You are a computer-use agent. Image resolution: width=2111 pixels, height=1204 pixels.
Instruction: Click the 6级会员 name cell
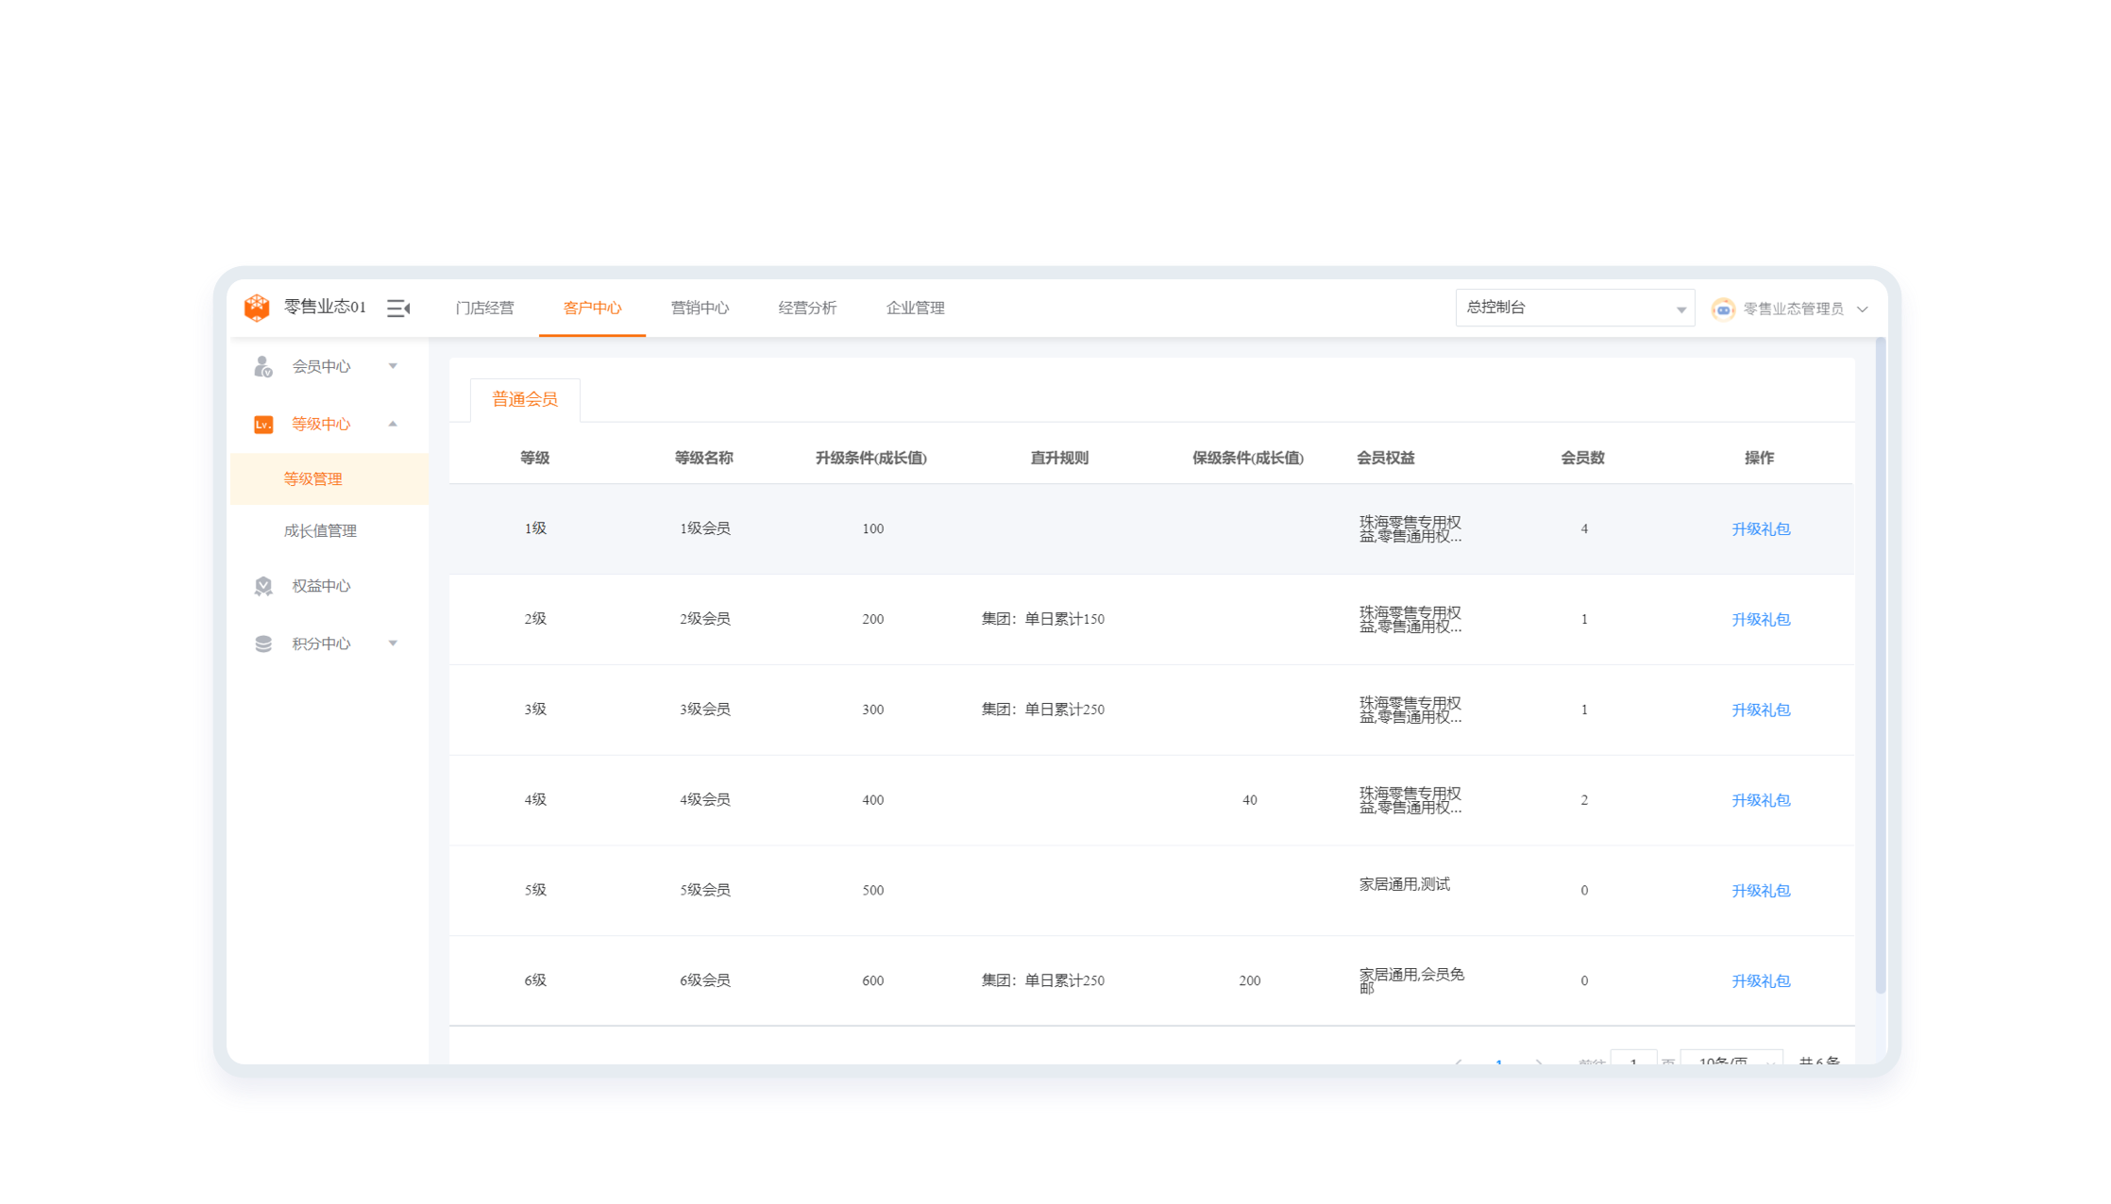click(x=705, y=980)
